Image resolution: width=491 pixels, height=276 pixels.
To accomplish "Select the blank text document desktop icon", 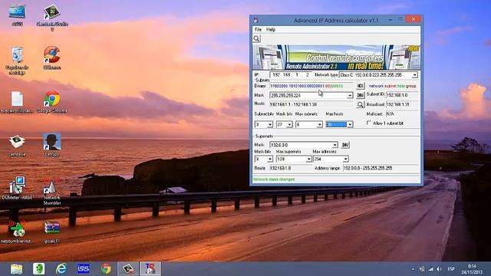I will click(x=17, y=102).
